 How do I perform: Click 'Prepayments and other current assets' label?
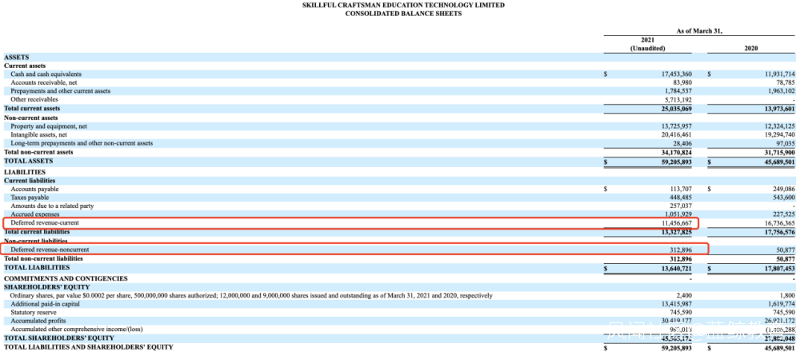(61, 91)
